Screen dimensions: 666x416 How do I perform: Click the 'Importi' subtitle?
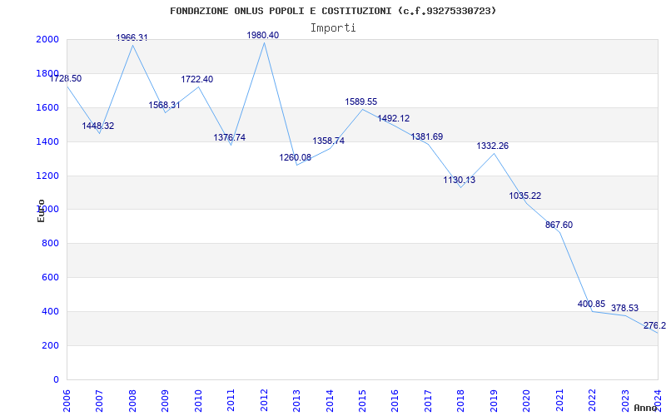pyautogui.click(x=333, y=28)
